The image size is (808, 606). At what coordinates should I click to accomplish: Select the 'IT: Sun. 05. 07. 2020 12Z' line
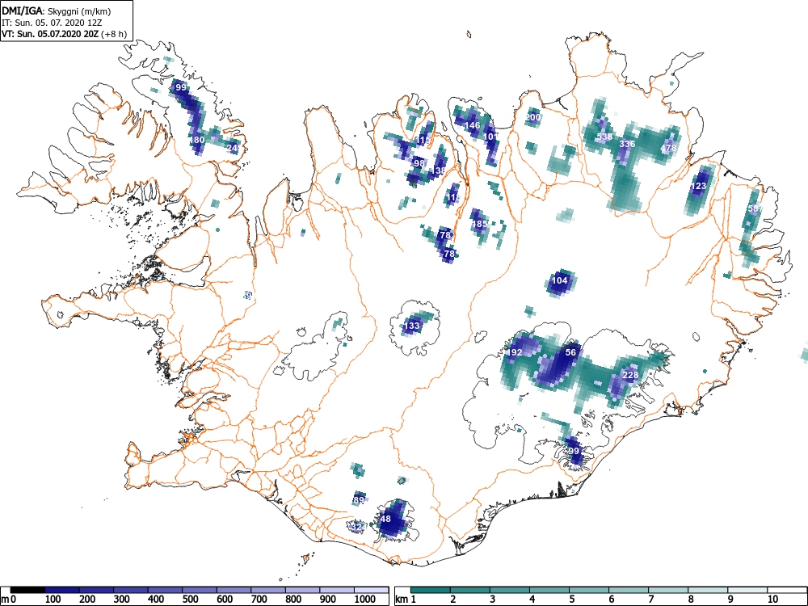coord(52,23)
